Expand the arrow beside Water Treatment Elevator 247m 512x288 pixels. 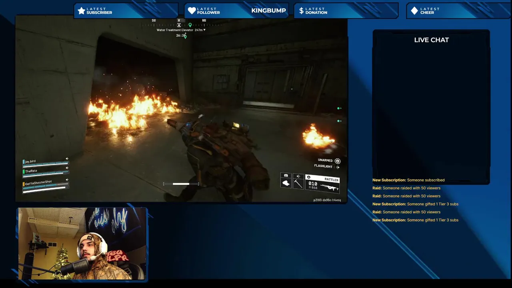[x=204, y=30]
